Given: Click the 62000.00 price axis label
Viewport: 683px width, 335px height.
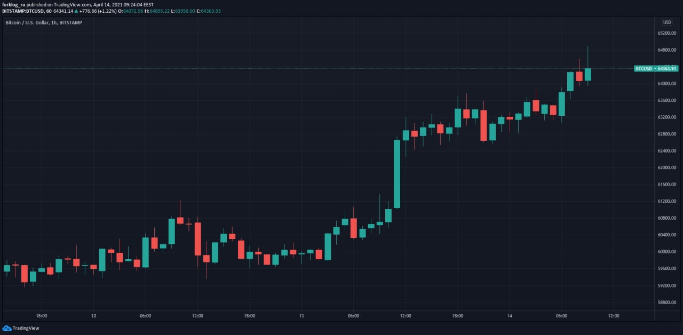Looking at the screenshot, I should coord(667,168).
